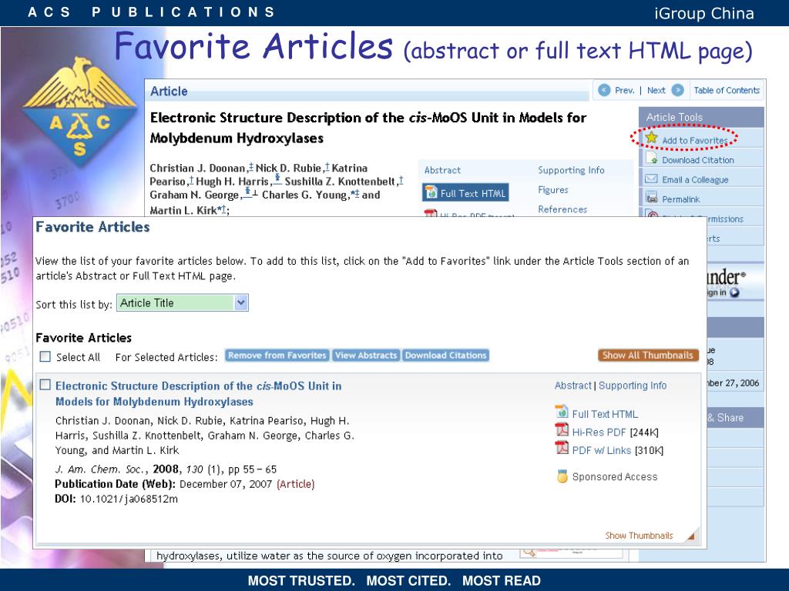Click author Martin L. Kirk in article header
The width and height of the screenshot is (789, 591).
pyautogui.click(x=183, y=211)
